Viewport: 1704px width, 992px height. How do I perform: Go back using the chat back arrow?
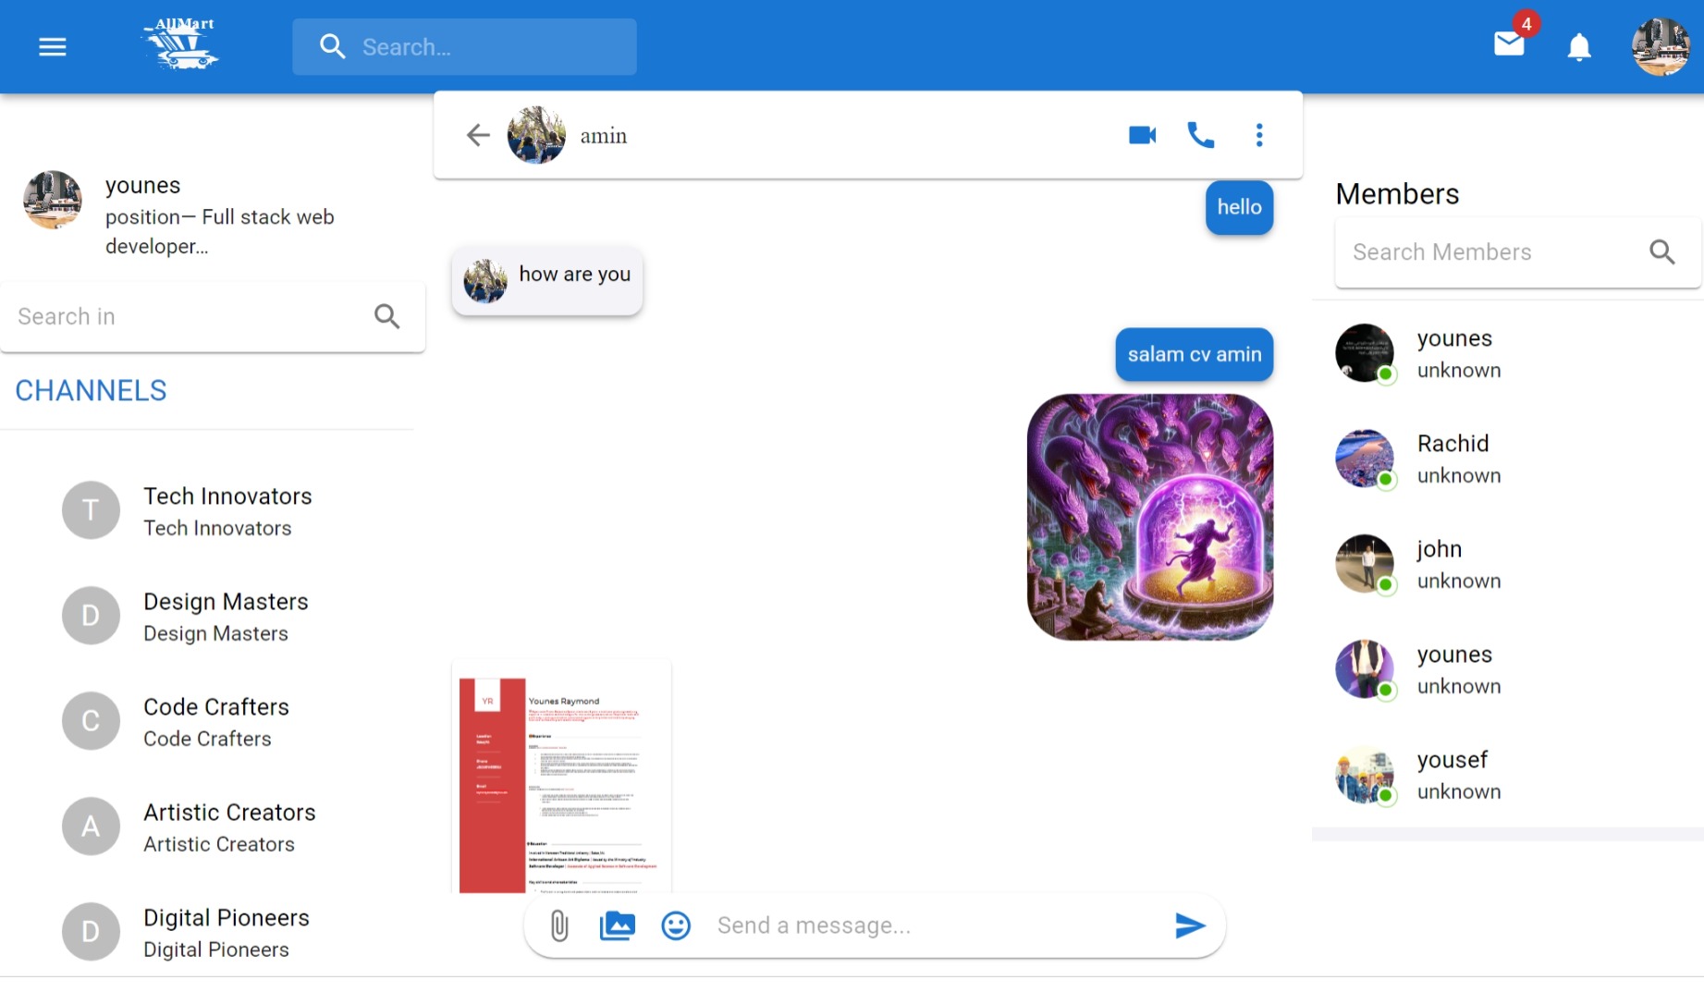[x=478, y=135]
